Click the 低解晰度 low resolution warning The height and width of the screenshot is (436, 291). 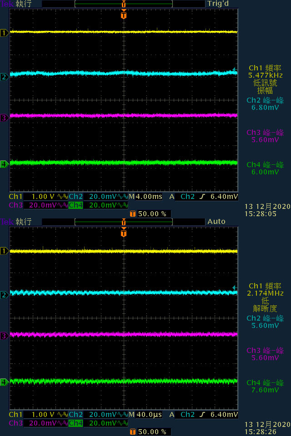[x=265, y=305]
